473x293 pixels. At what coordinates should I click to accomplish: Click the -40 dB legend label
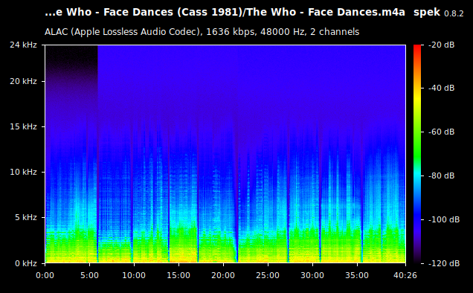click(x=442, y=88)
